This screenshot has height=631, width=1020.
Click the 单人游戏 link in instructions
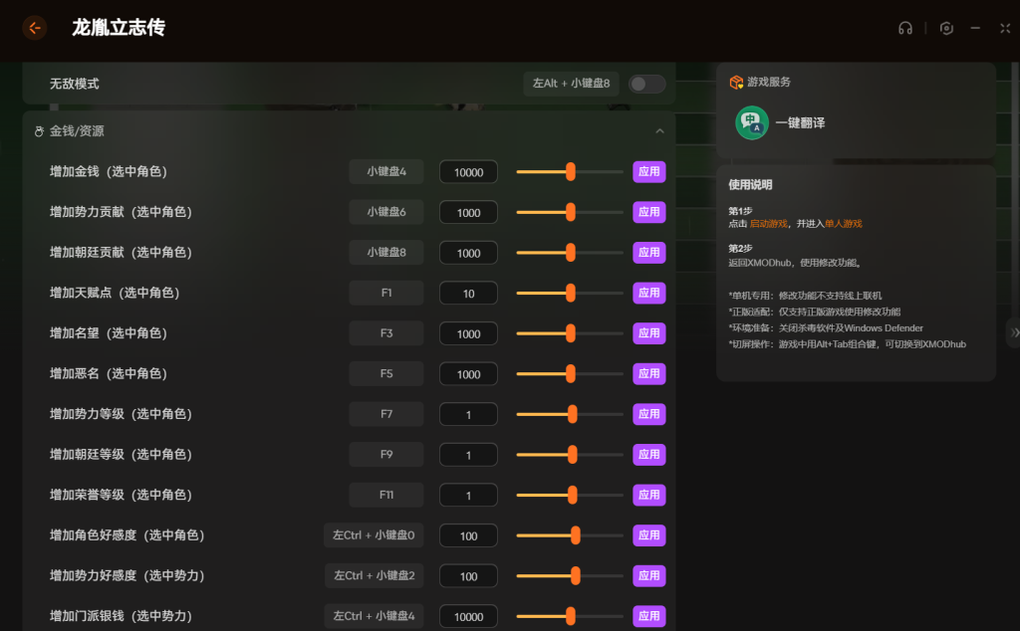843,224
